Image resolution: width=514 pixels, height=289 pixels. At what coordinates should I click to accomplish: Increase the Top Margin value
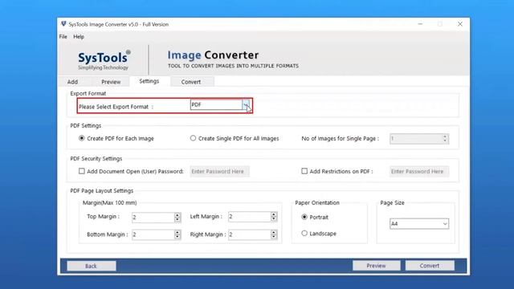[x=177, y=215]
